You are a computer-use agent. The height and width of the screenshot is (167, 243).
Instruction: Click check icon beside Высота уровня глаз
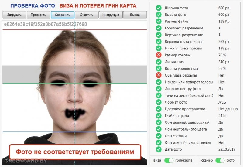(159, 69)
